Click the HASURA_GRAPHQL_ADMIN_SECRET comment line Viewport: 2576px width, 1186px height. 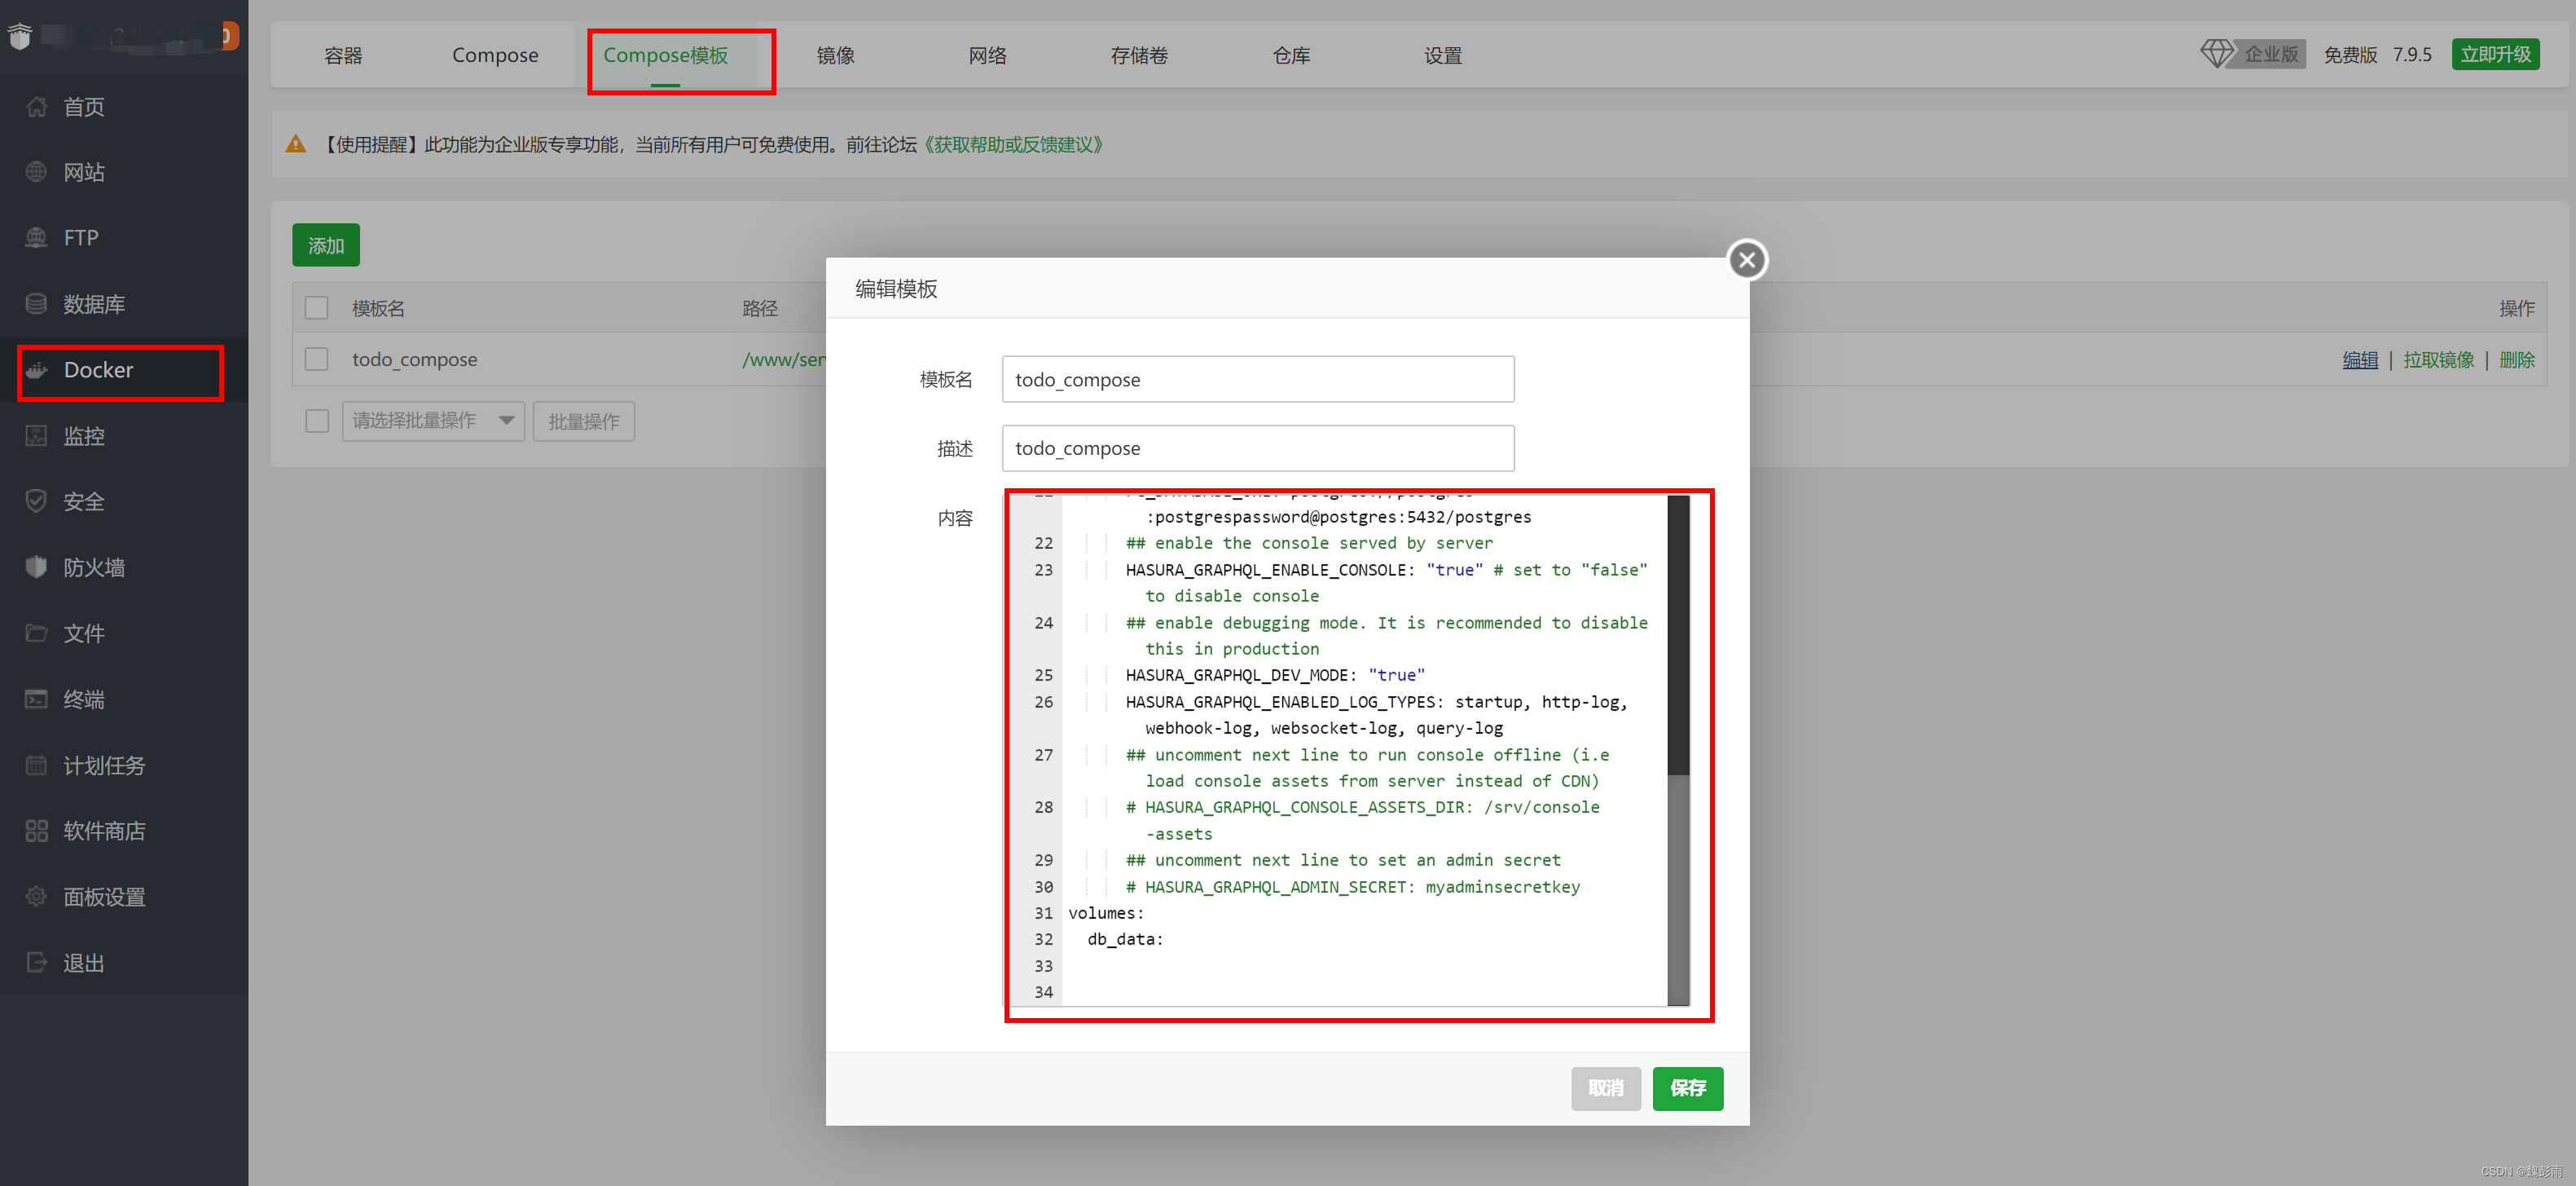coord(1353,887)
